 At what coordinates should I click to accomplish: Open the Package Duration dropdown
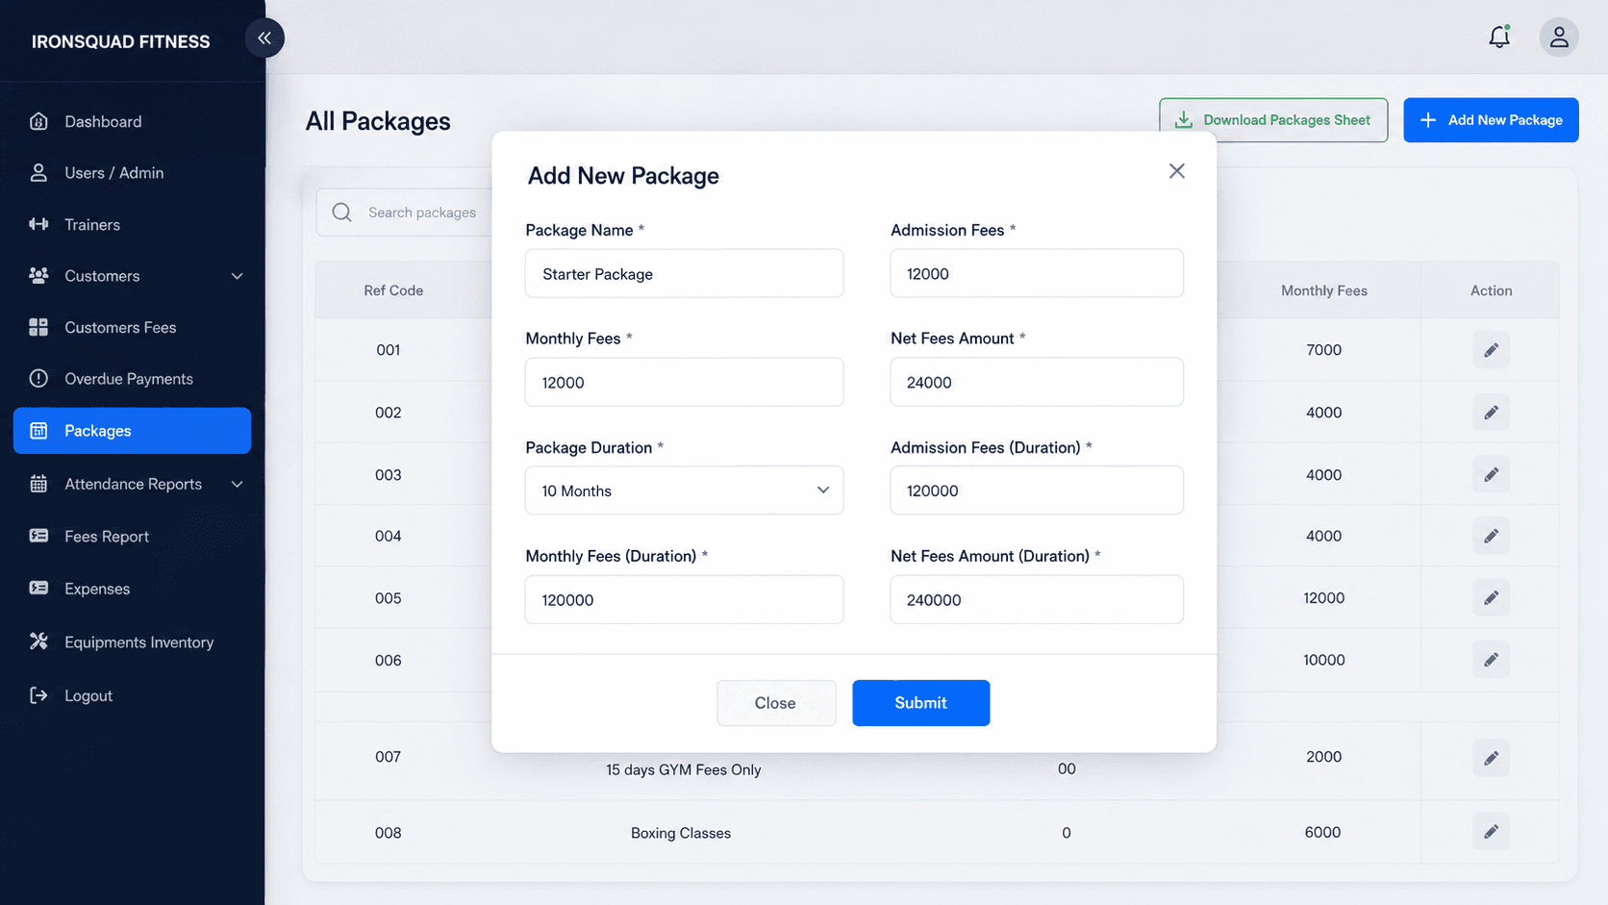(x=684, y=490)
